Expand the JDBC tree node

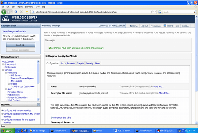click(6, 89)
